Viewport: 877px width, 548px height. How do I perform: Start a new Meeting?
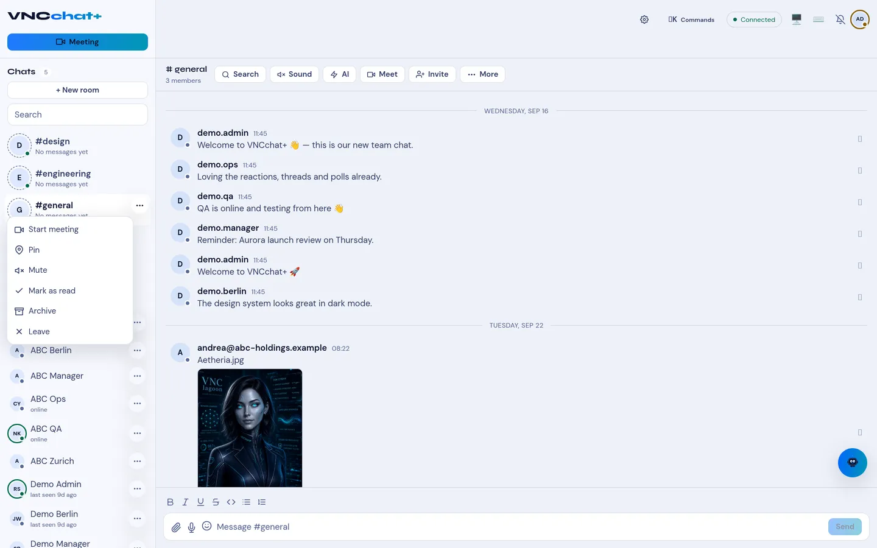[77, 42]
